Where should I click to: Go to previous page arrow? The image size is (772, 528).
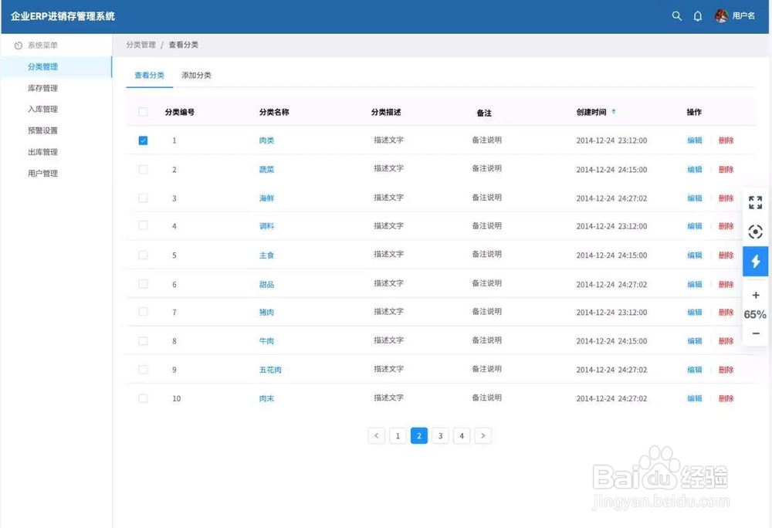coord(376,435)
